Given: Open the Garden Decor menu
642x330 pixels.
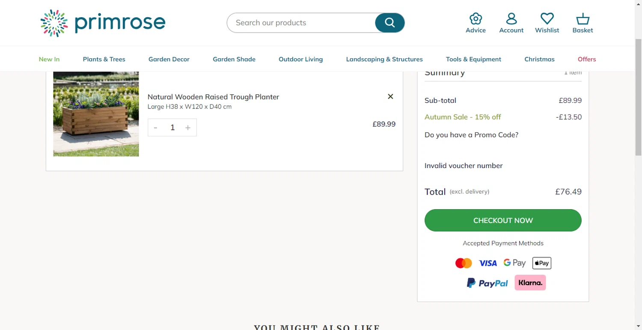Looking at the screenshot, I should [x=169, y=59].
